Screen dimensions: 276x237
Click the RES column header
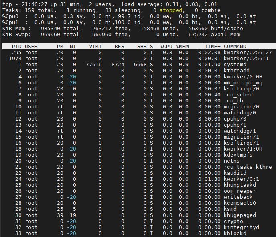click(x=119, y=47)
